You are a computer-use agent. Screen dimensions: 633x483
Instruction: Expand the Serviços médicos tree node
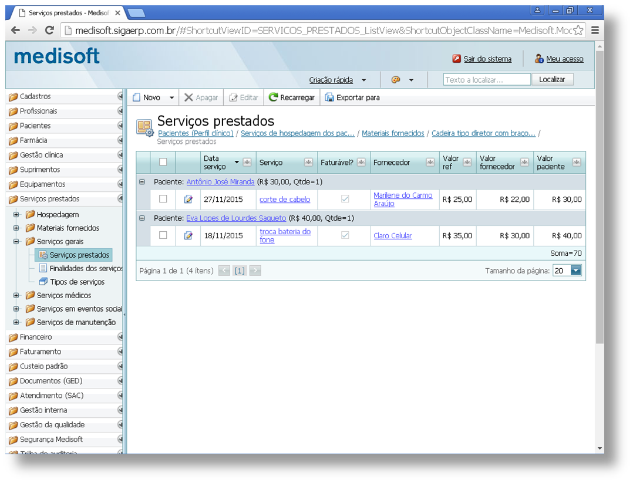pos(16,295)
